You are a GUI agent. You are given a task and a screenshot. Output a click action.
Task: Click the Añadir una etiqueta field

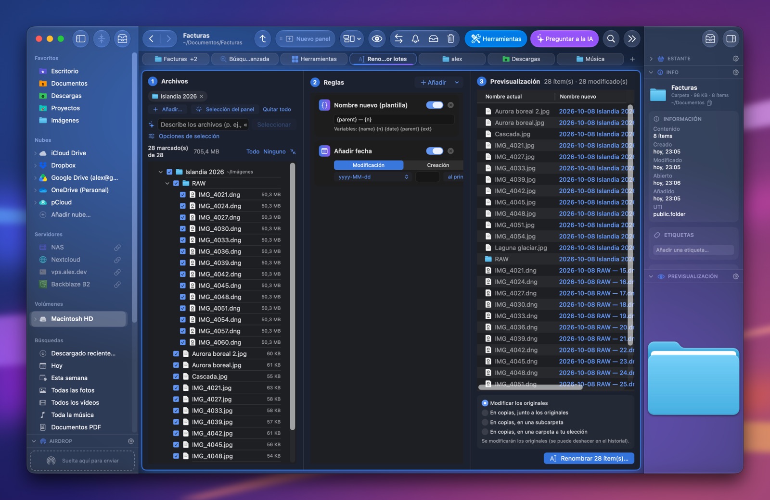(x=693, y=250)
